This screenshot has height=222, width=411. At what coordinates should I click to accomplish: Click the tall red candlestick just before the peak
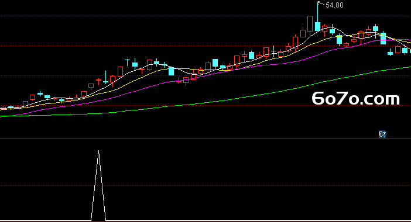pos(310,24)
